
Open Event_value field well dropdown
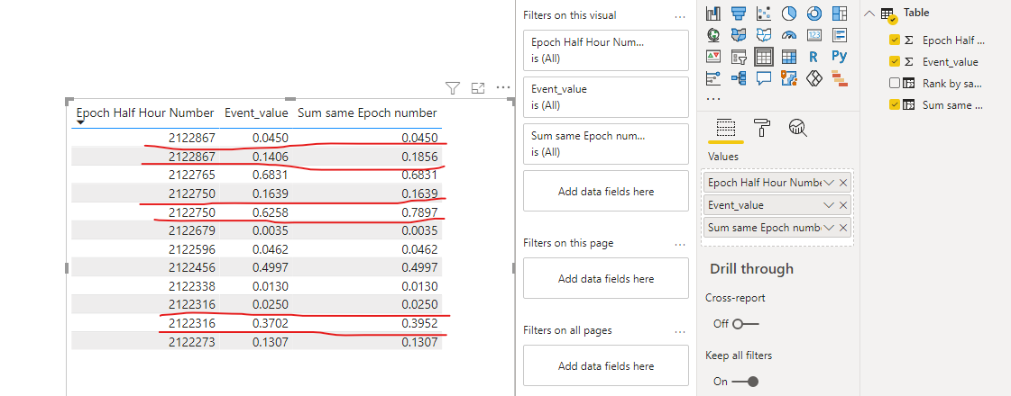point(829,205)
